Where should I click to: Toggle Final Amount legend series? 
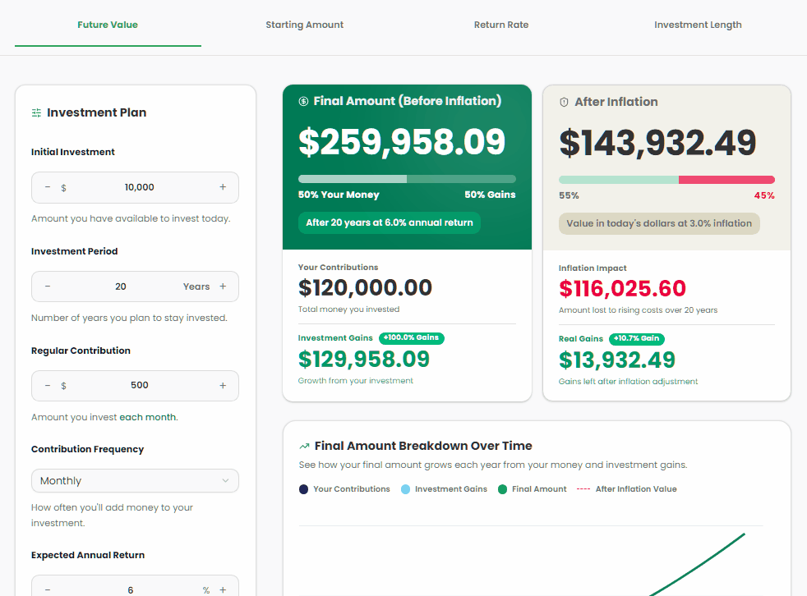click(532, 489)
